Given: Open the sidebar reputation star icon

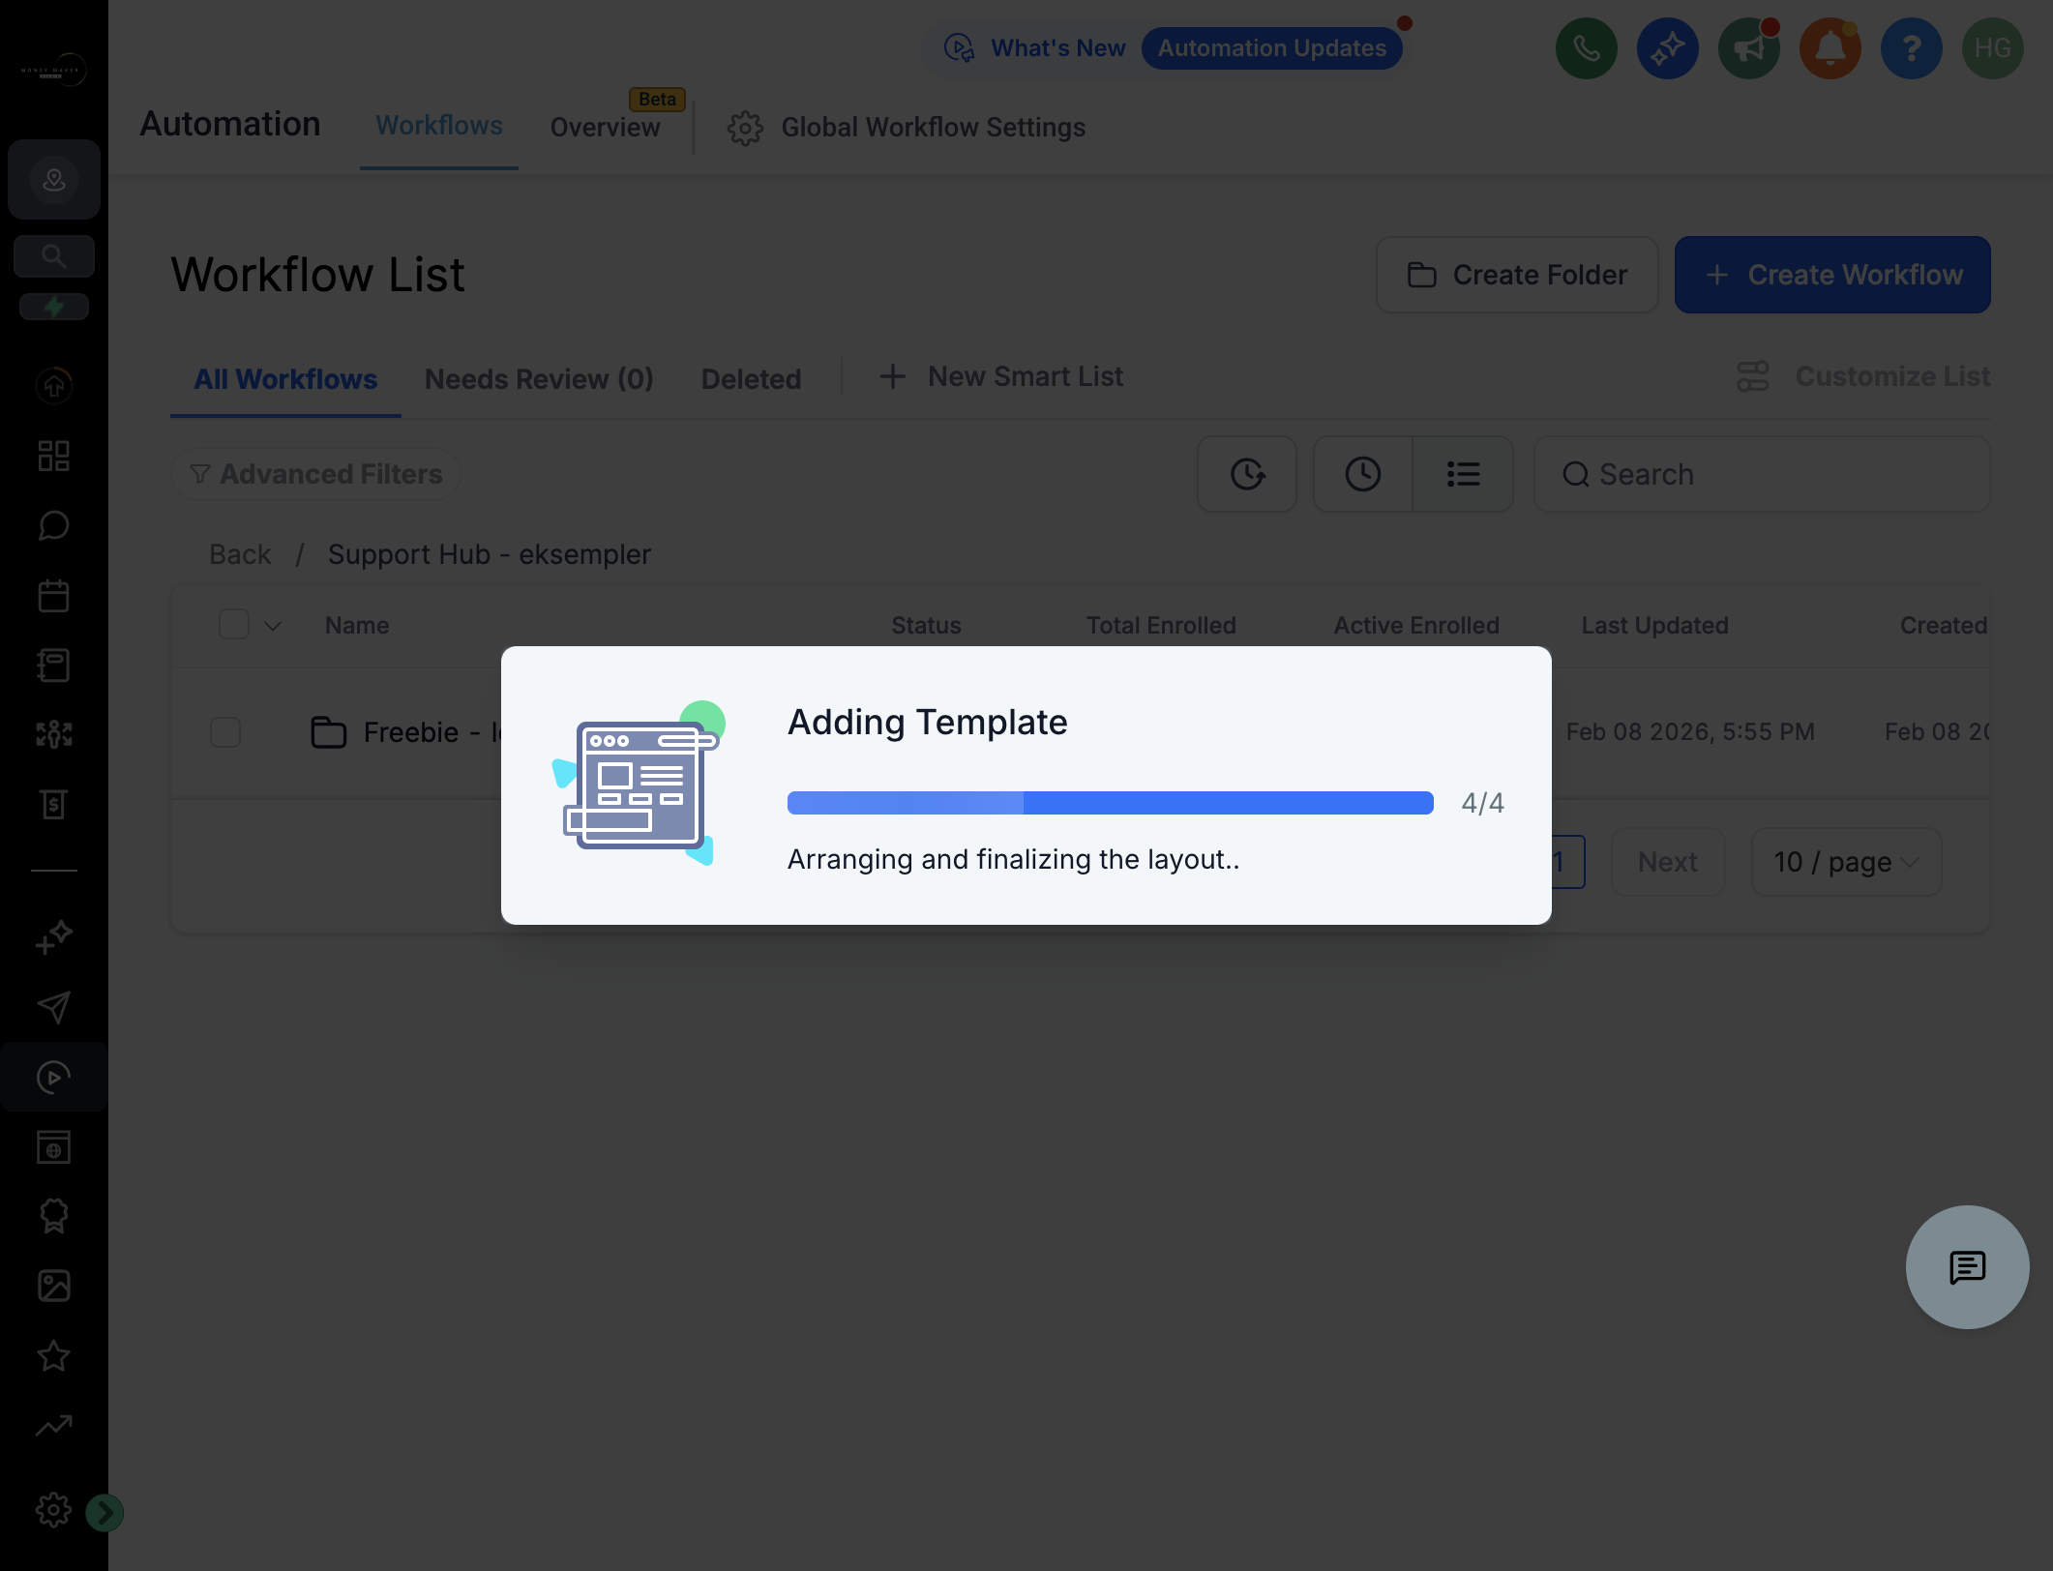Looking at the screenshot, I should tap(54, 1355).
